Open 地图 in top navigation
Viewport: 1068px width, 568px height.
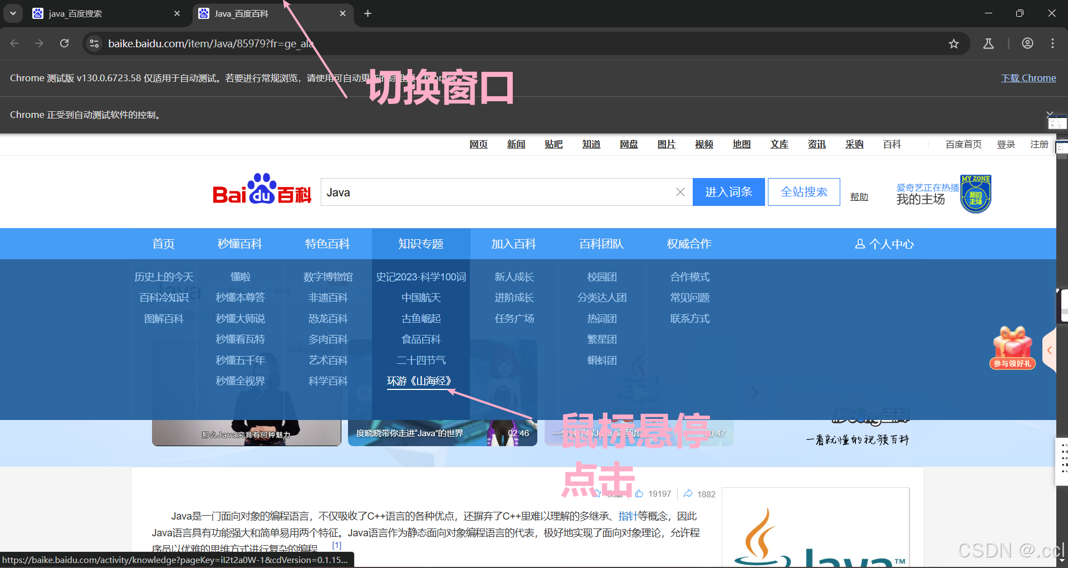[x=742, y=144]
